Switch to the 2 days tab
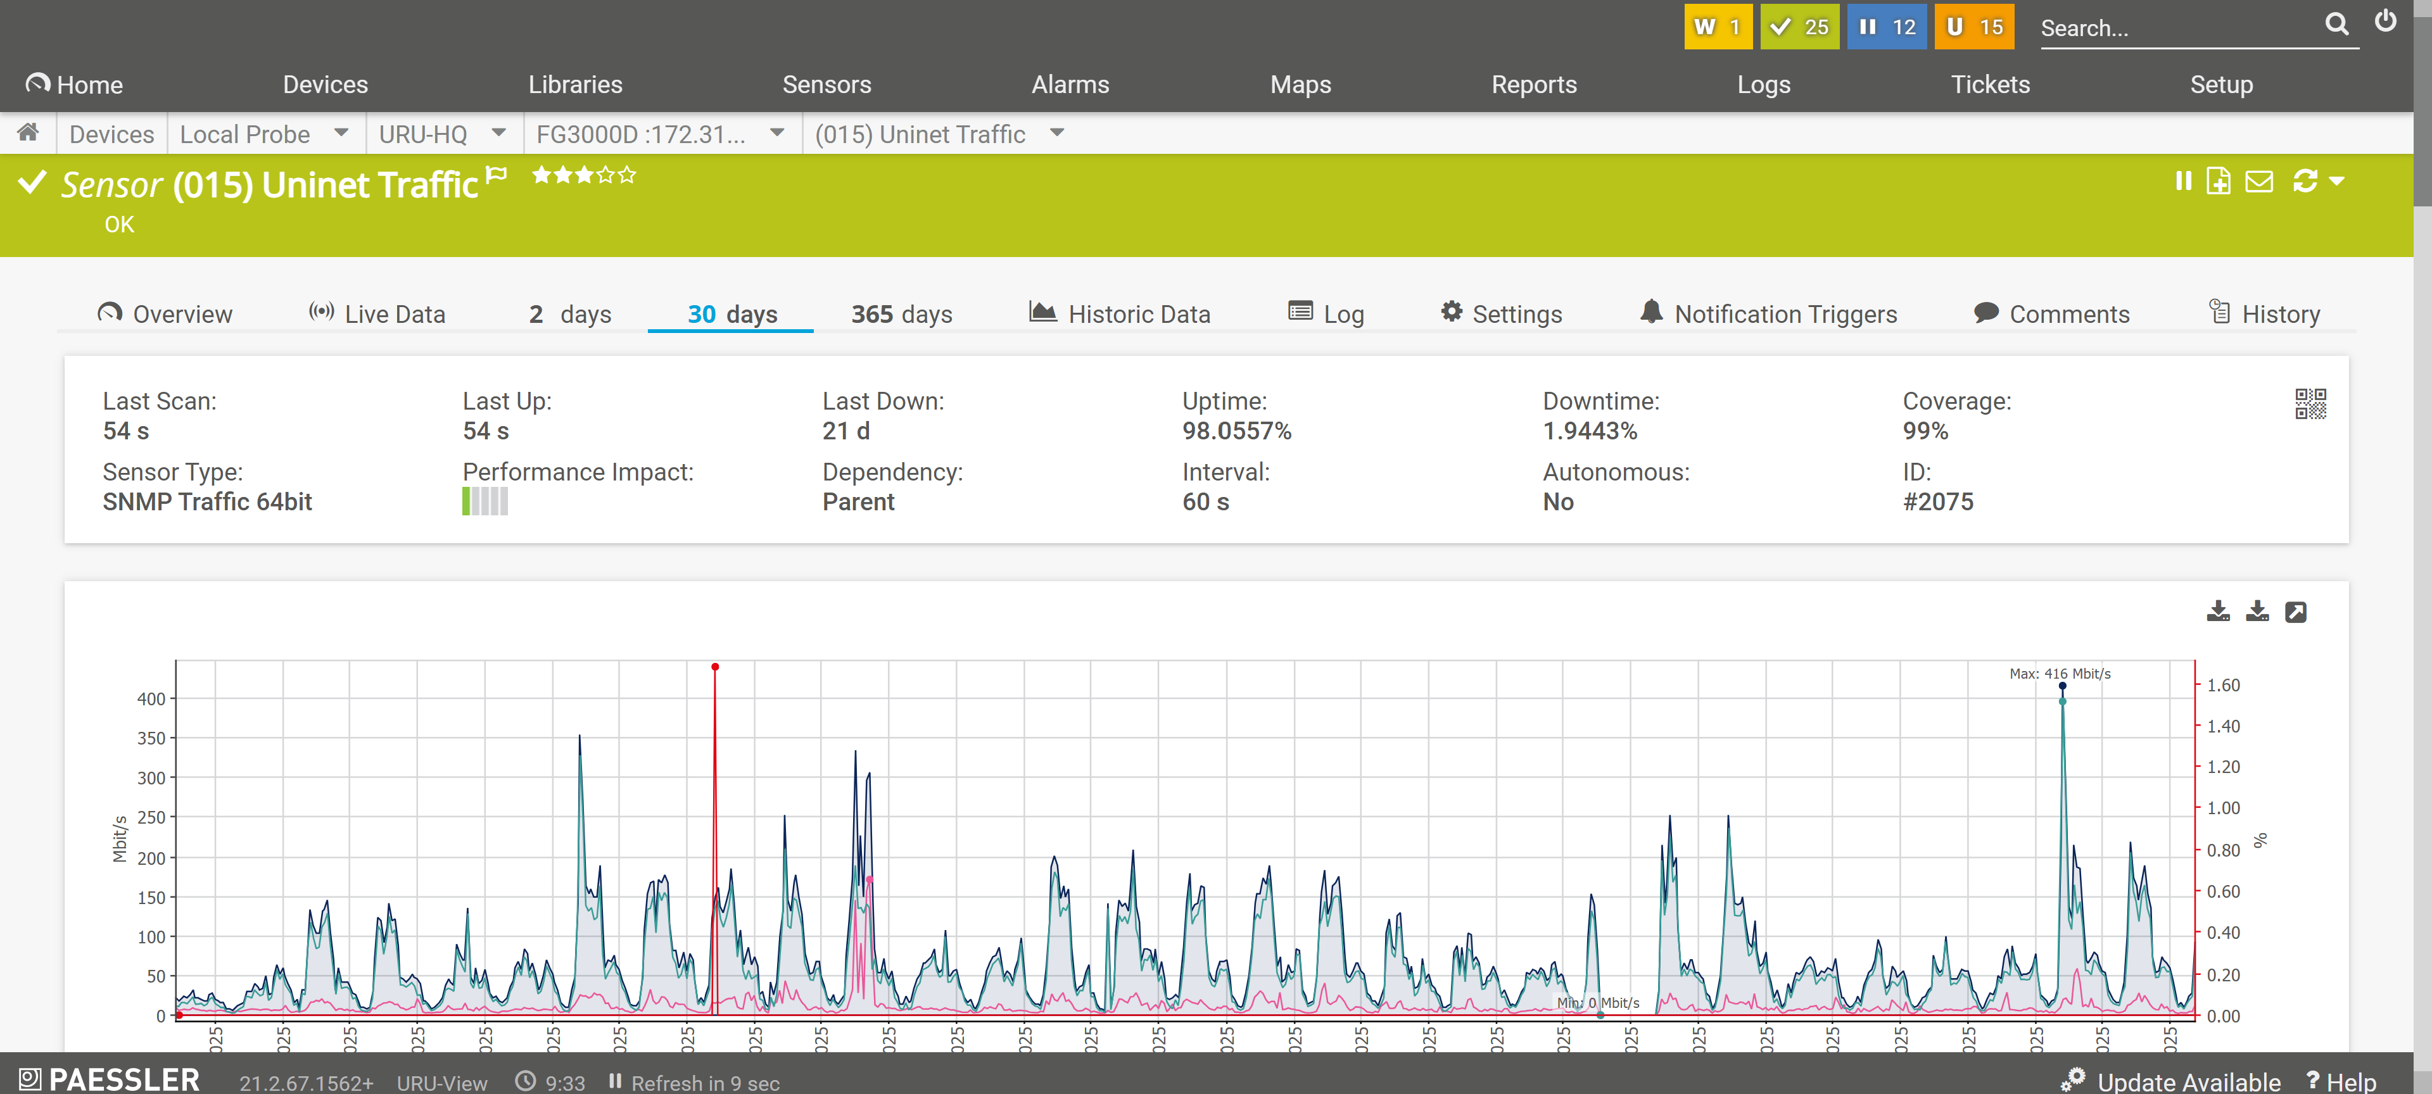The height and width of the screenshot is (1094, 2432). click(569, 313)
